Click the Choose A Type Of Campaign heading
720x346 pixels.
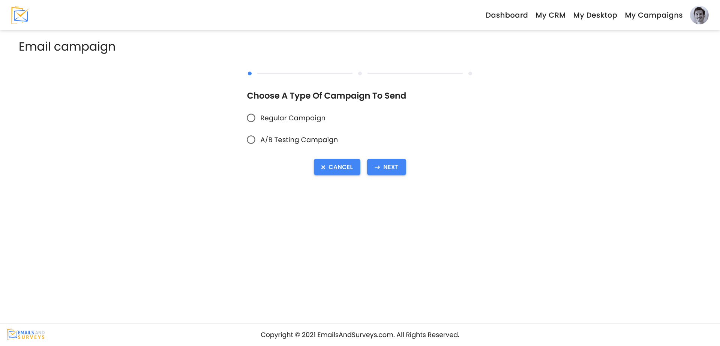coord(326,96)
